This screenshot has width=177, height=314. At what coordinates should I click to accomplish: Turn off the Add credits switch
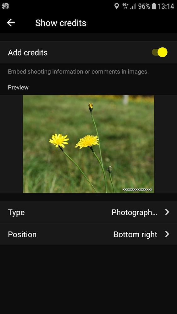pyautogui.click(x=160, y=52)
